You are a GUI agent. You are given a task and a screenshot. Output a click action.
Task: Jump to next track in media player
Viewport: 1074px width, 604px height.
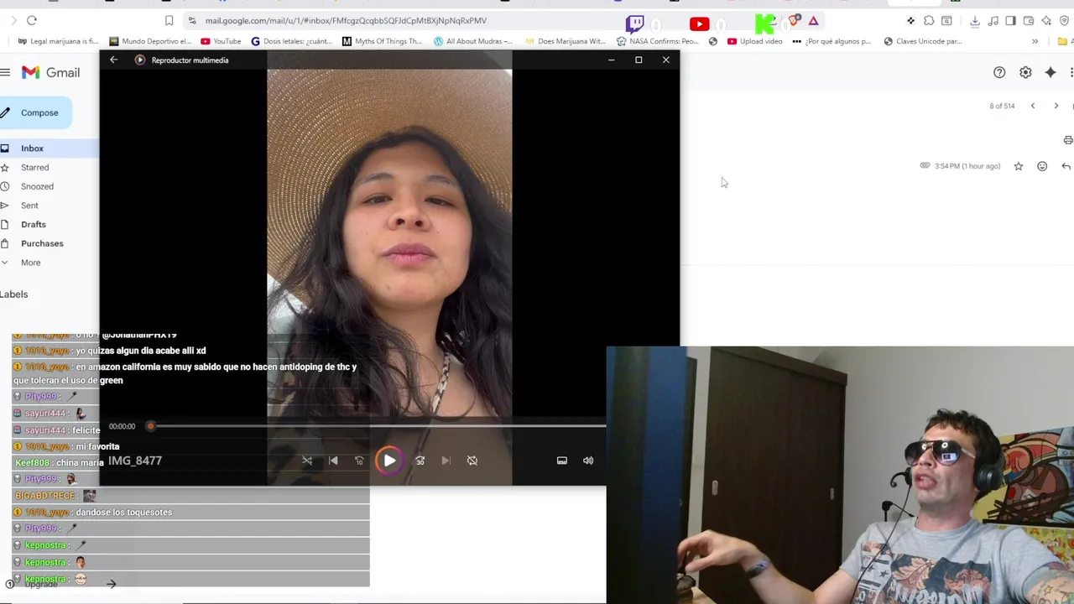tap(446, 461)
